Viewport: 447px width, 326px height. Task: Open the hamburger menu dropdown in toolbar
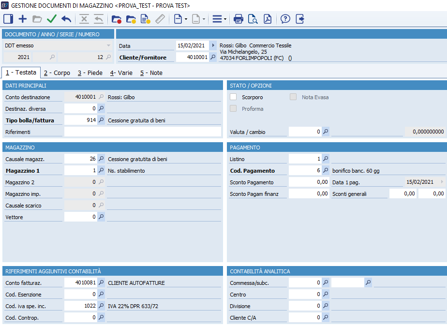point(219,19)
